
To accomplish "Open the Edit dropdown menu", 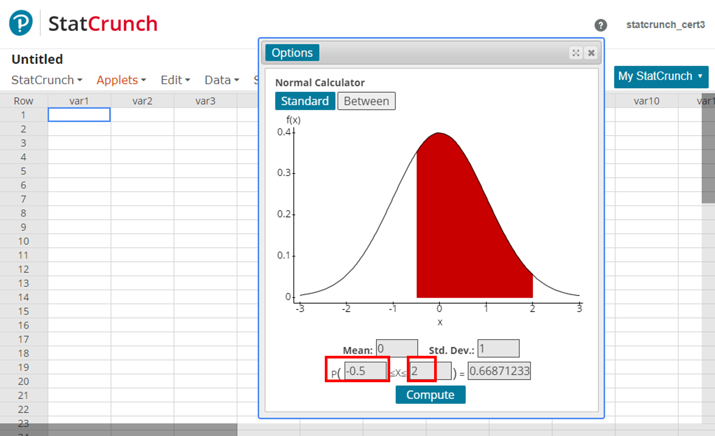I will (176, 80).
